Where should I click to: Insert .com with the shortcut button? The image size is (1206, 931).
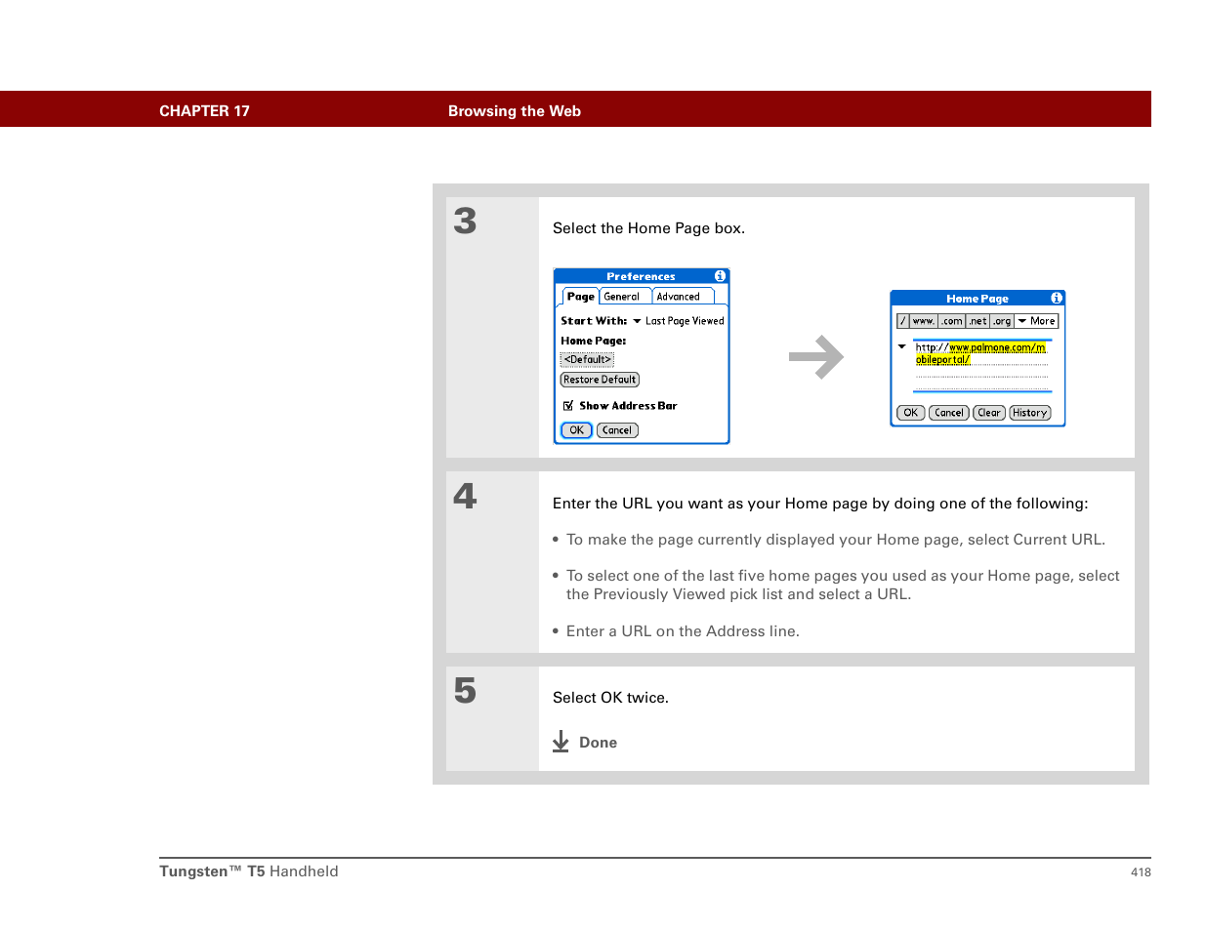tap(952, 321)
